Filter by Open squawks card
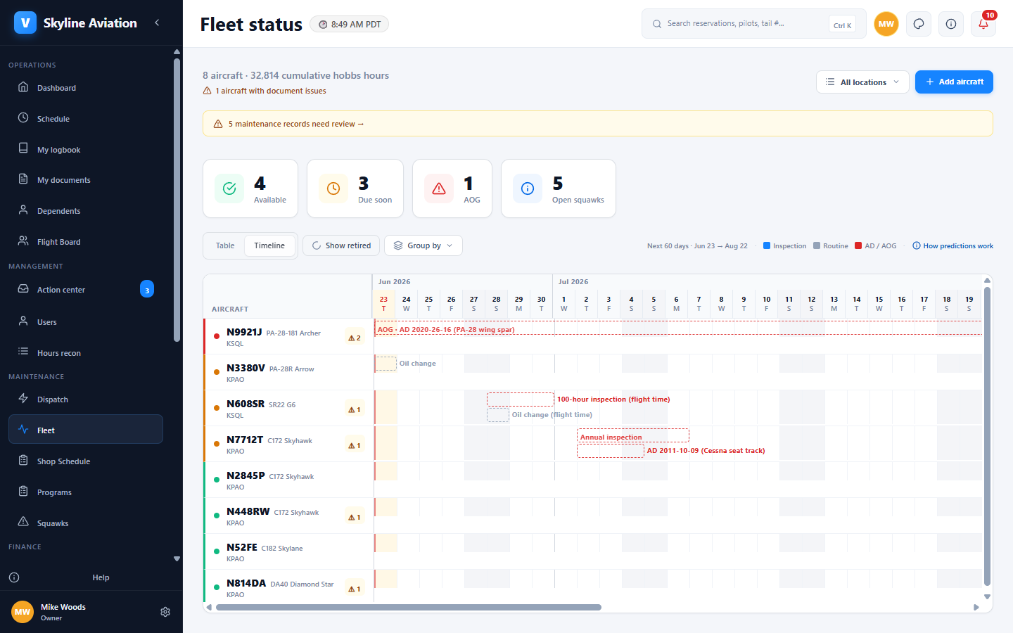 click(x=559, y=188)
